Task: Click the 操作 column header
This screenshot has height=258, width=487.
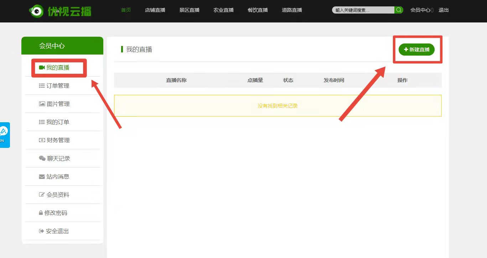Action: tap(403, 80)
